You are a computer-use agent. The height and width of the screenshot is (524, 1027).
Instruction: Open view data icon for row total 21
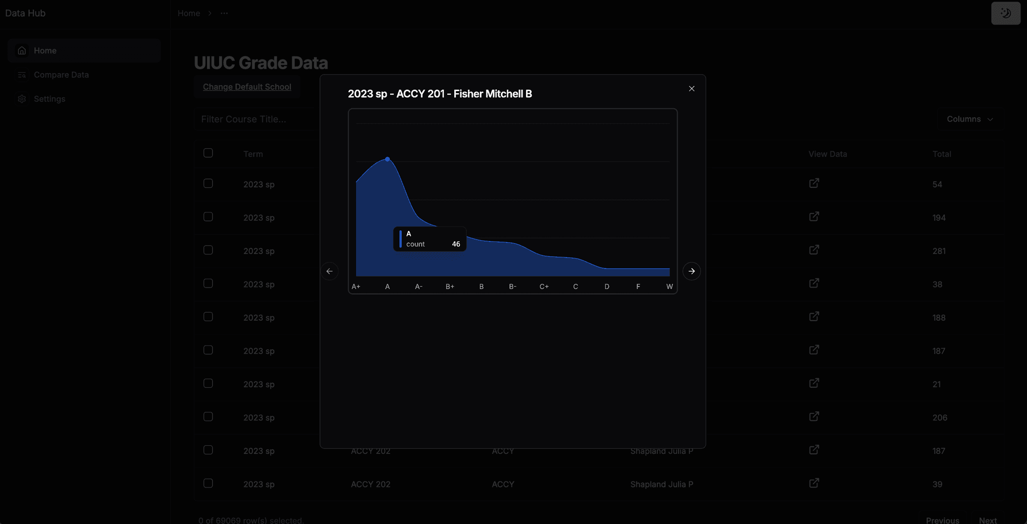tap(814, 383)
